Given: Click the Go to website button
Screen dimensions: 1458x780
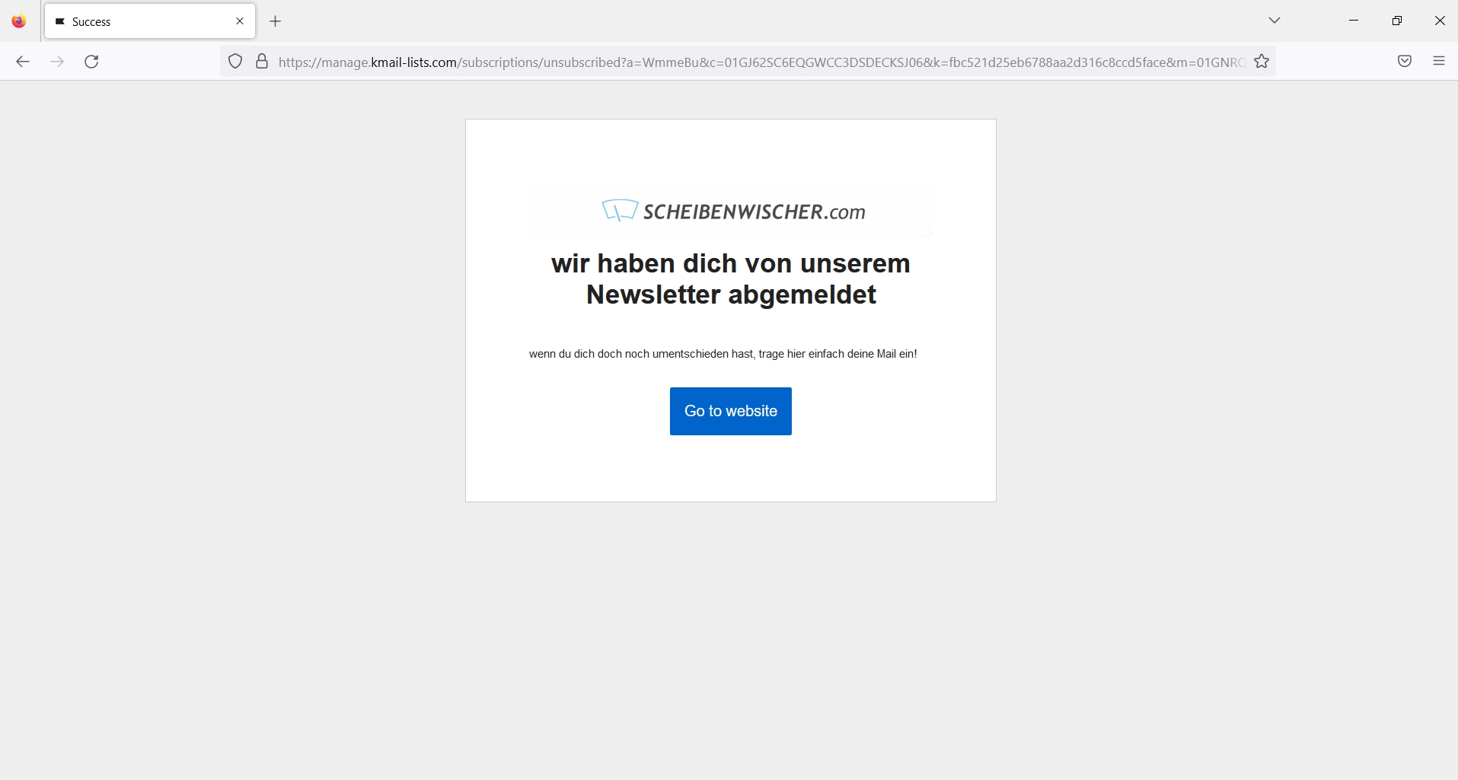Looking at the screenshot, I should (730, 411).
